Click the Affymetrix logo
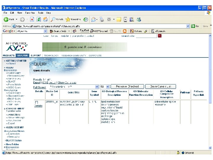 tap(17, 46)
